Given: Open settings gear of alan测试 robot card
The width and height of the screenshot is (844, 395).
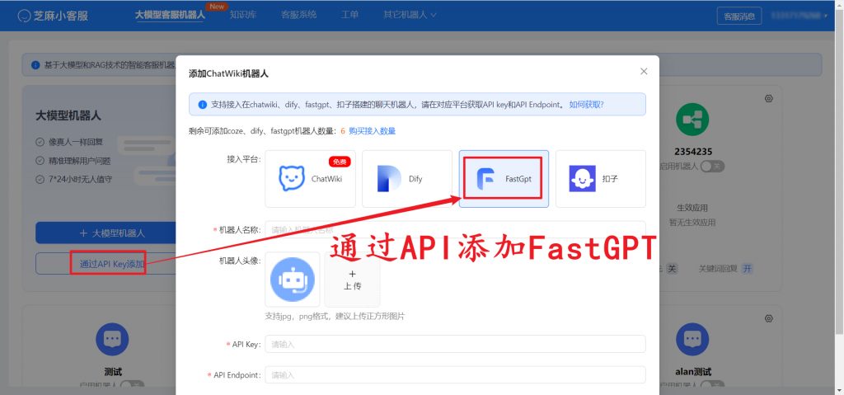Looking at the screenshot, I should tap(769, 318).
